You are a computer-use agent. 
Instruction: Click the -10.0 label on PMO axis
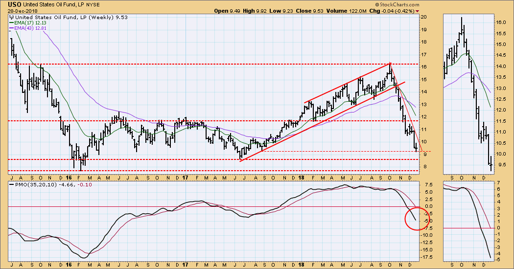coord(426,235)
